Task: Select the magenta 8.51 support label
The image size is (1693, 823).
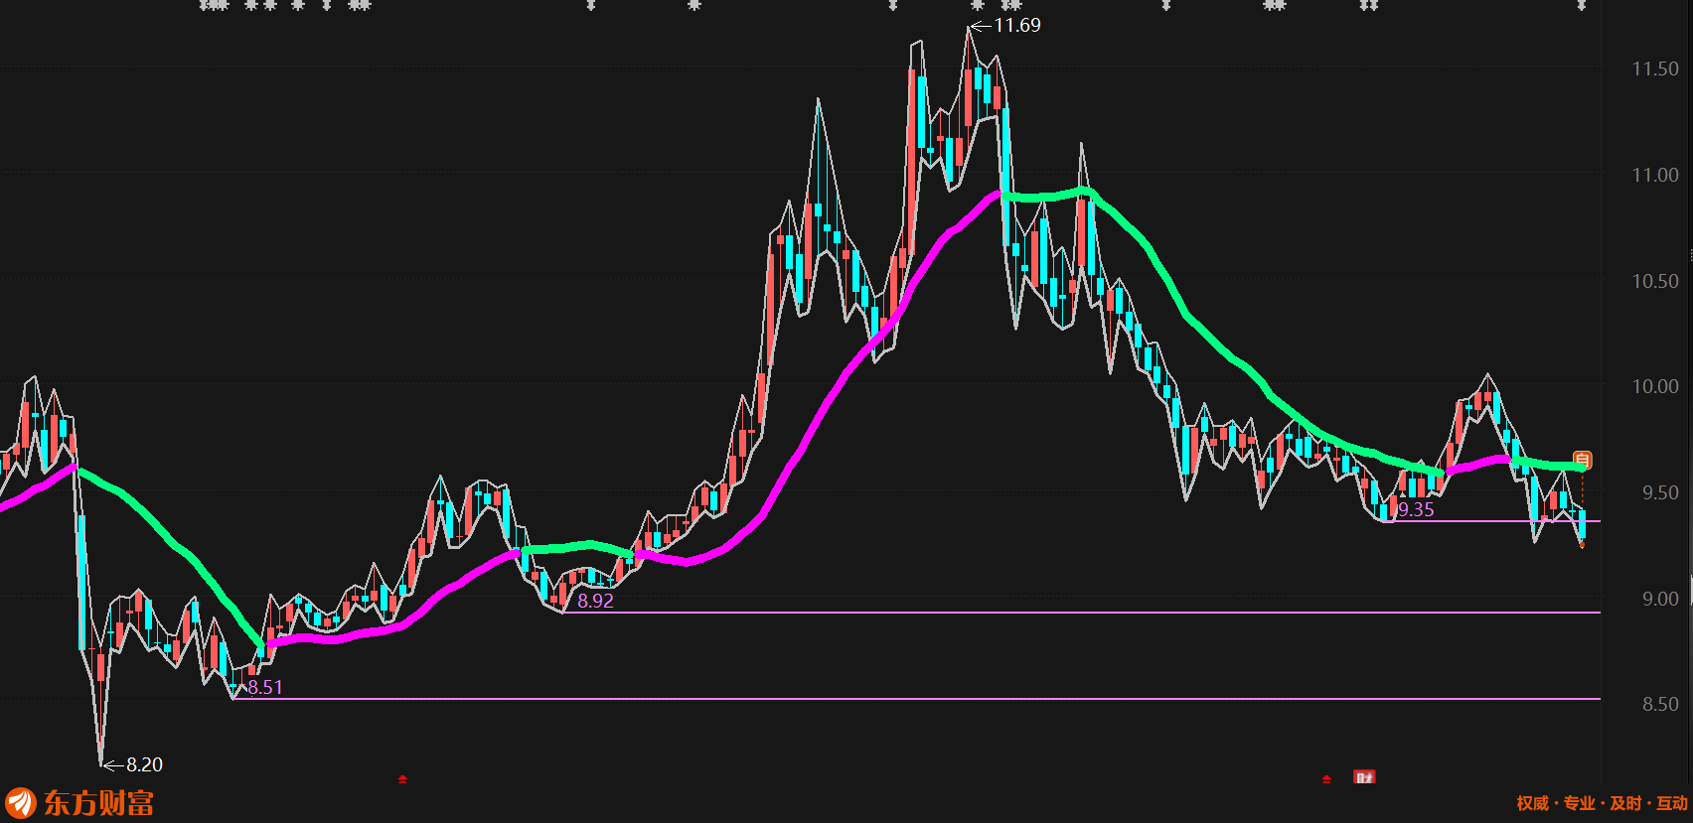Action: [x=265, y=687]
